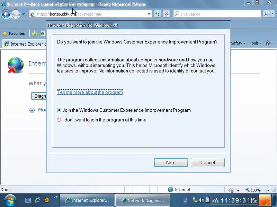Switch to Network Diagnostics taskbar button
Image resolution: width=277 pixels, height=207 pixels.
(143, 200)
